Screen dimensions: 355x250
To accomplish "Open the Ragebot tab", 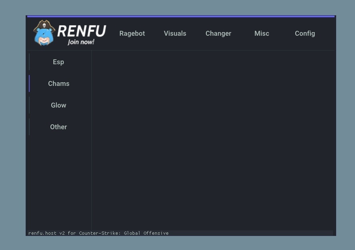I will pos(132,34).
